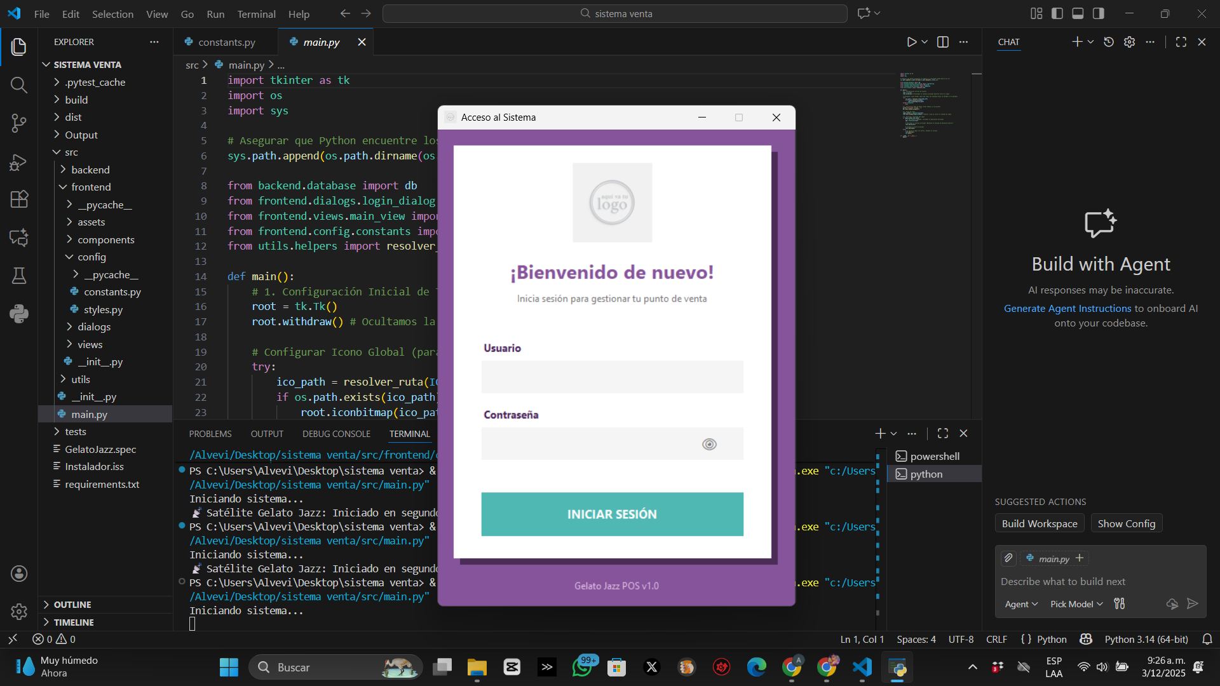Open the Testing flask icon
1220x686 pixels.
[x=18, y=276]
